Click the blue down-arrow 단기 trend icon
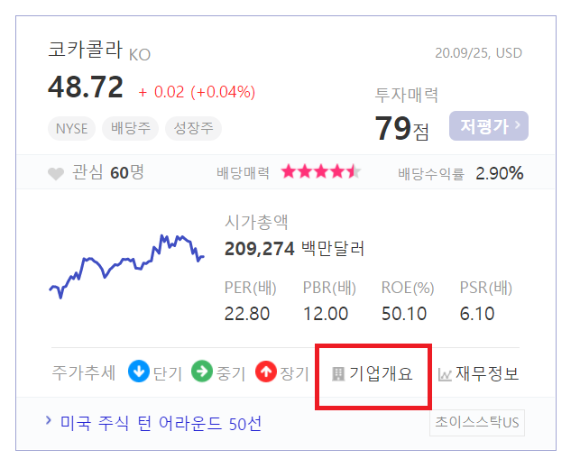580x468 pixels. click(139, 372)
